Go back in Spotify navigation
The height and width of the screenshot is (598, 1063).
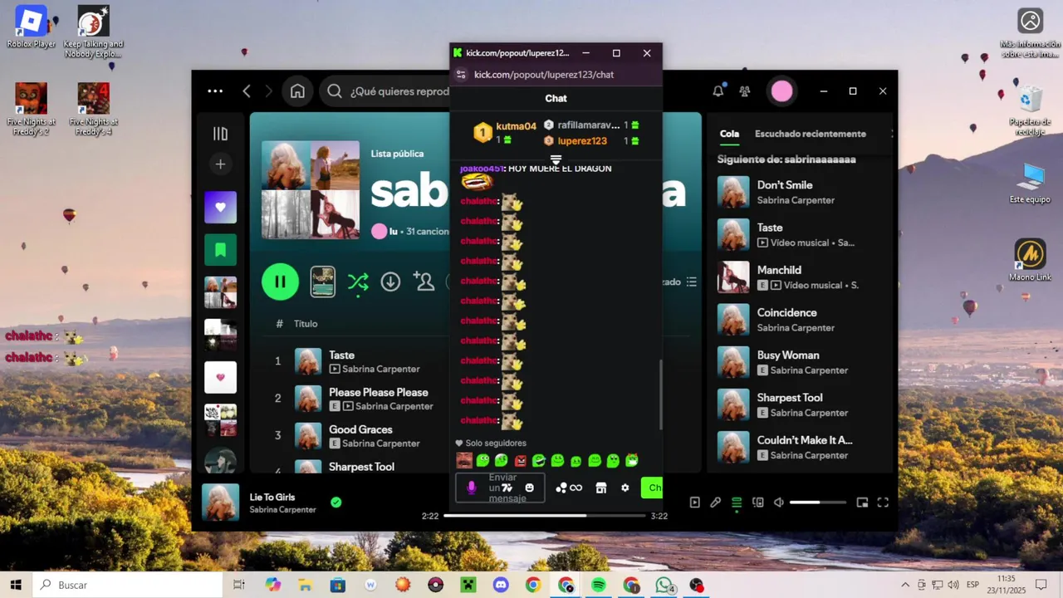pos(247,91)
